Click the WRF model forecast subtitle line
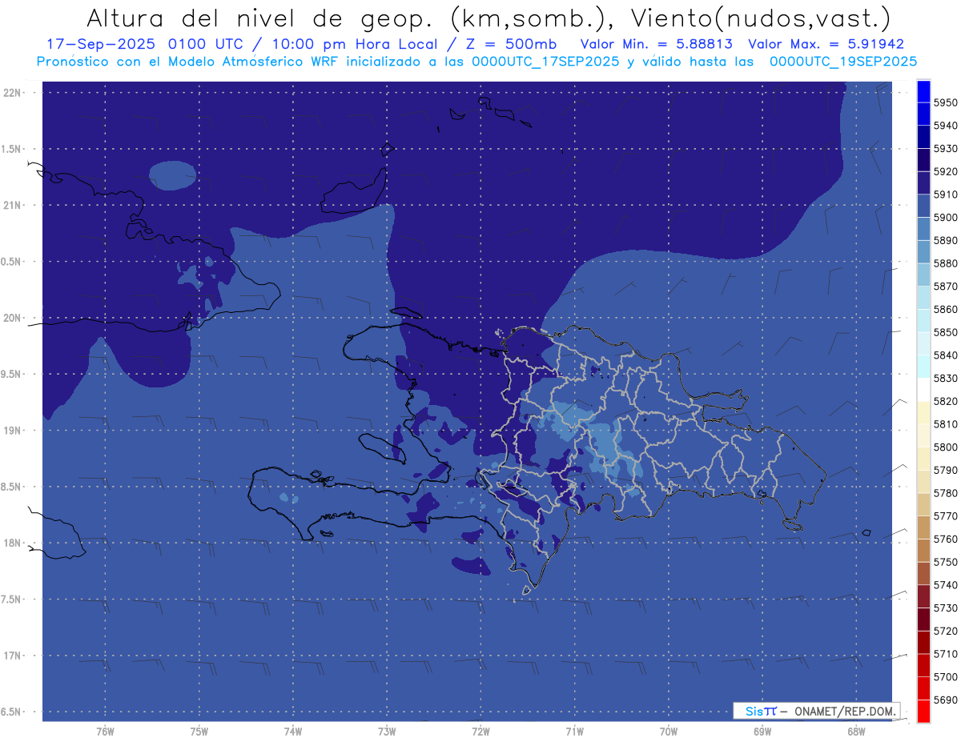 (476, 62)
